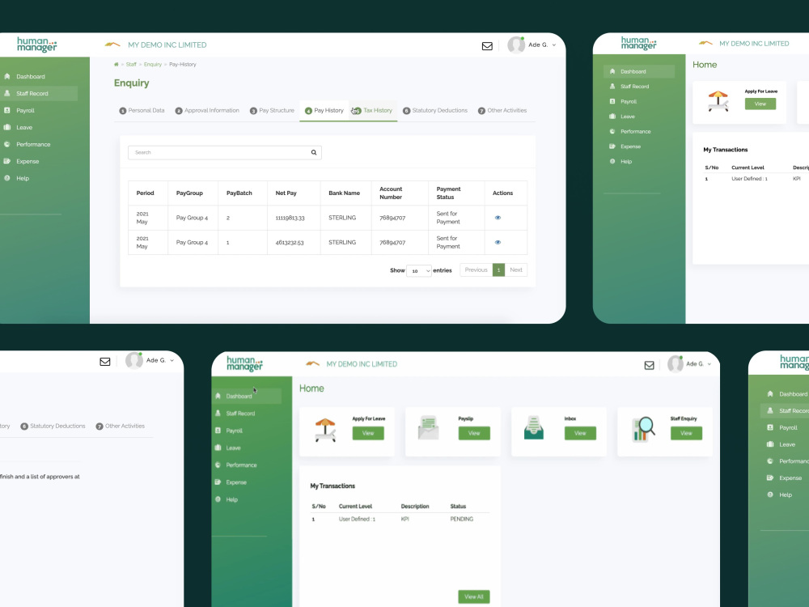Click the magnifier icon in the Enquiry search bar

(313, 152)
